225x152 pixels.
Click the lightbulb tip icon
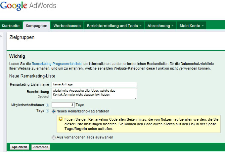click(61, 119)
